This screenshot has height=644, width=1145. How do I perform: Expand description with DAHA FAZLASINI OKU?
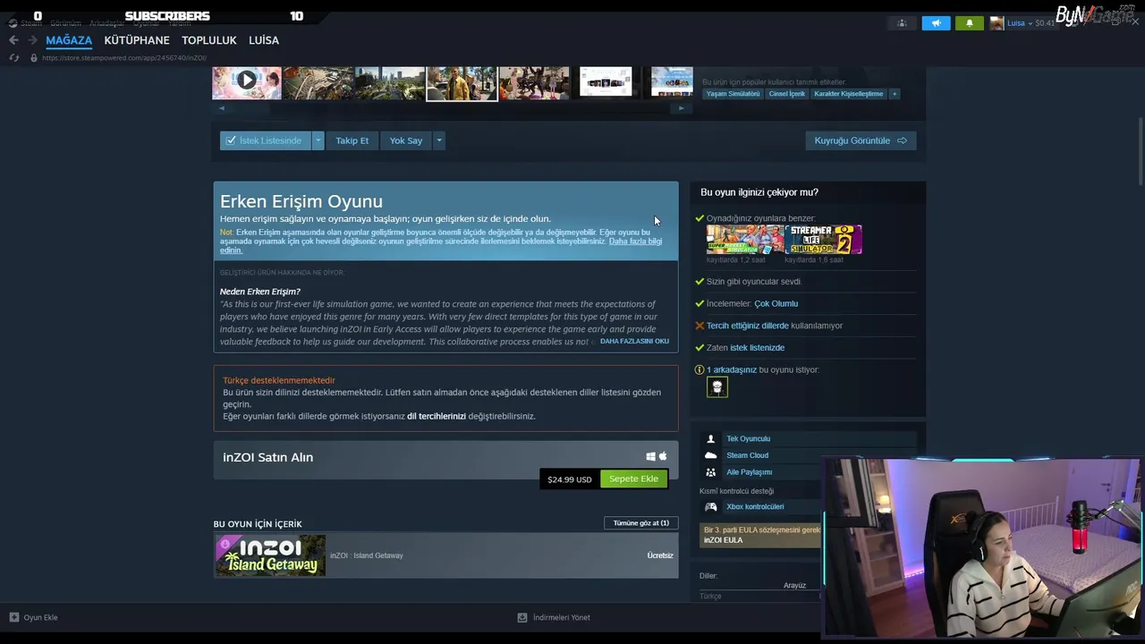click(x=634, y=341)
